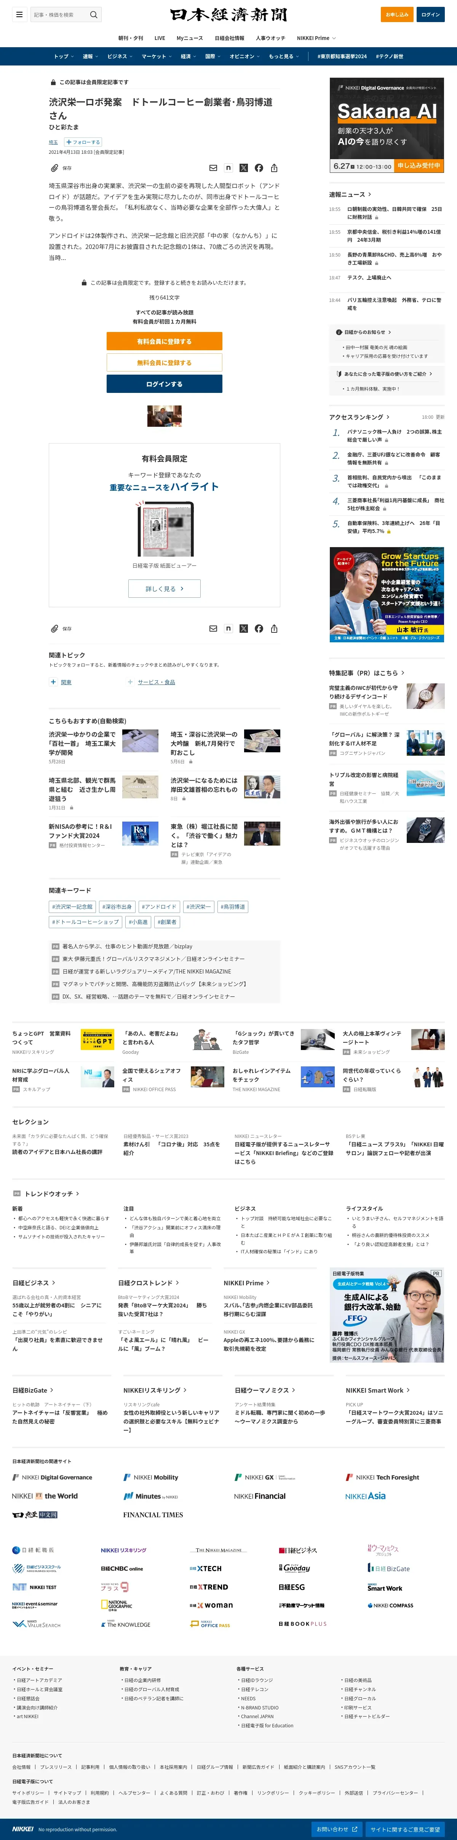Save article via top paperclip icon
Viewport: 457px width, 1840px height.
click(54, 168)
